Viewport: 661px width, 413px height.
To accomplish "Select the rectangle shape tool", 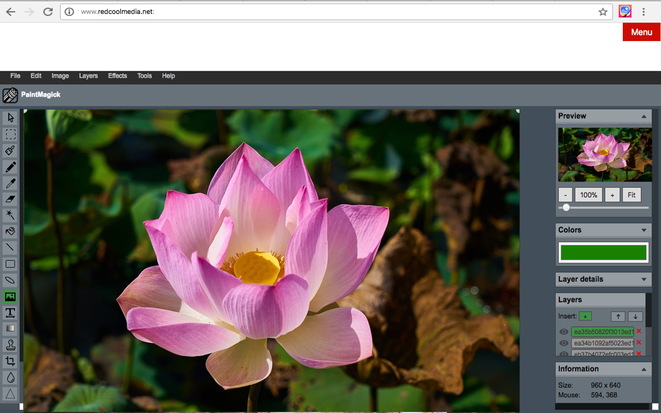I will (x=10, y=264).
